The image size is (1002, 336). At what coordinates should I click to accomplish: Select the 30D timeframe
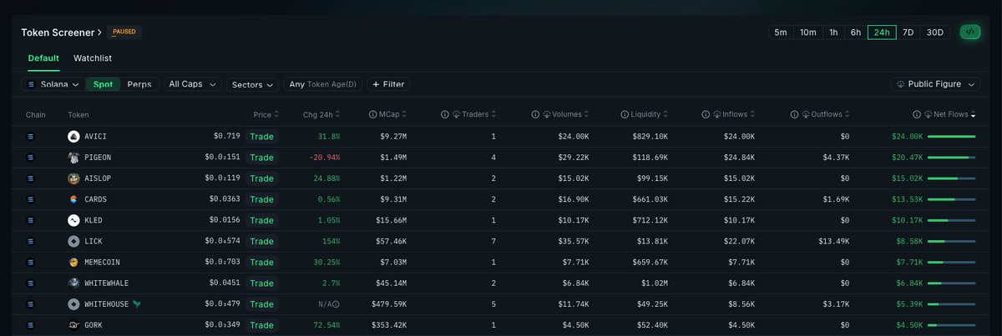pyautogui.click(x=935, y=33)
